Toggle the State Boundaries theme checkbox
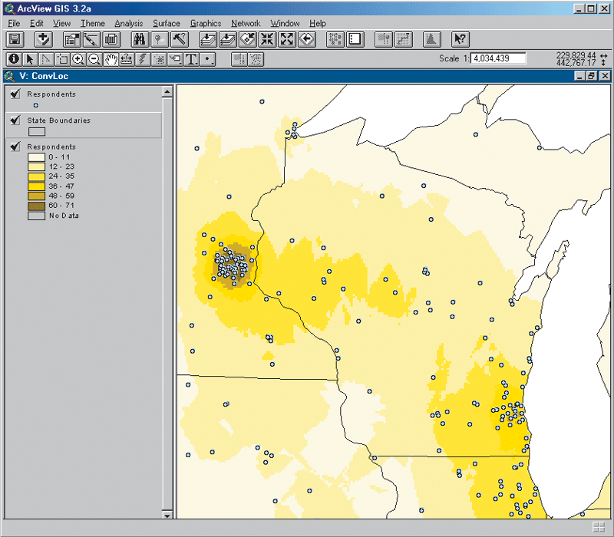 point(15,120)
